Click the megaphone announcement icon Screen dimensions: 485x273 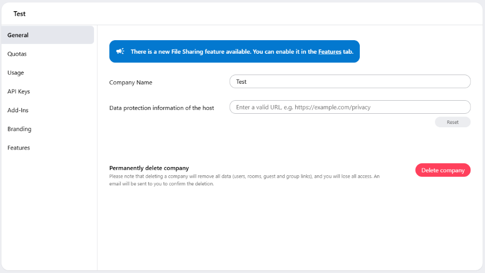tap(120, 51)
